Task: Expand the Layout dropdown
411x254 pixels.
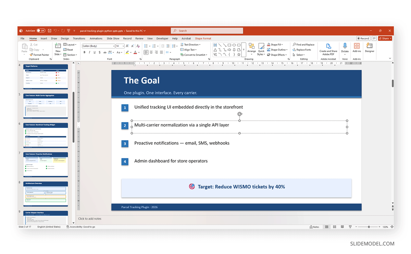Action: pyautogui.click(x=71, y=44)
